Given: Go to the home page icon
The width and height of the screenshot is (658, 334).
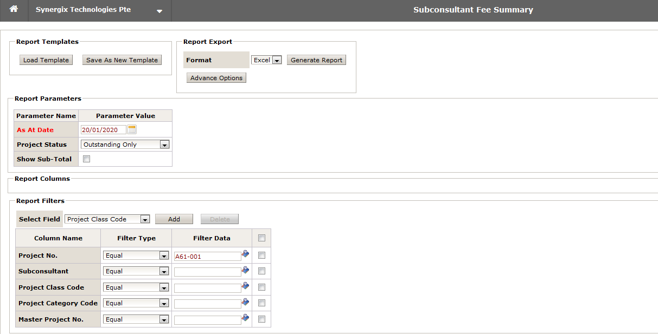Looking at the screenshot, I should [x=14, y=10].
